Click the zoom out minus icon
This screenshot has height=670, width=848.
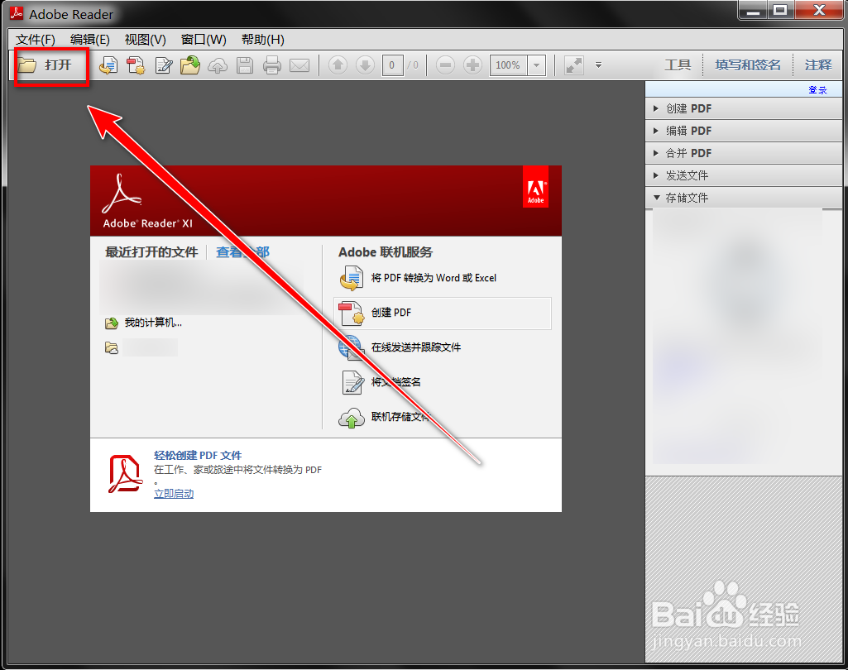click(x=445, y=65)
